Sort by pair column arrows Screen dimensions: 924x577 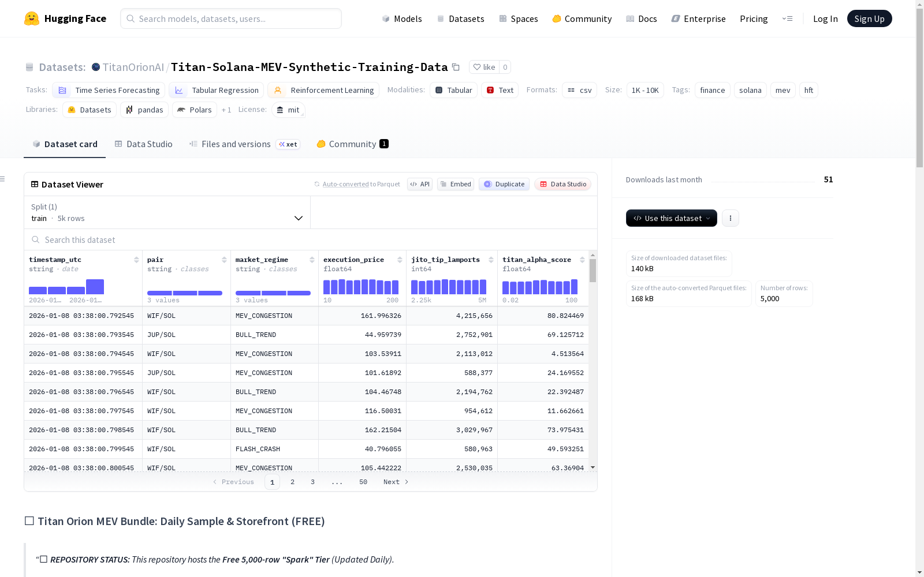point(224,260)
